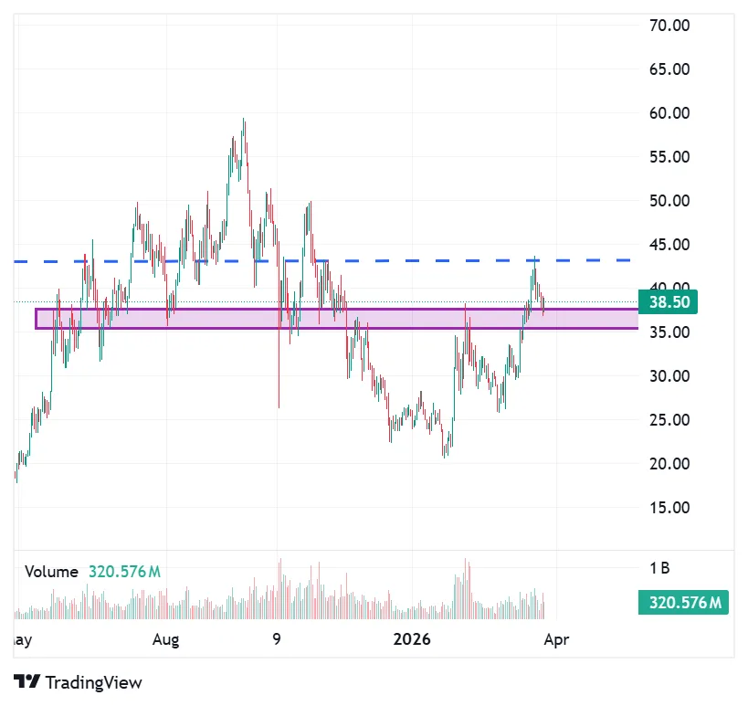This screenshot has width=748, height=706.
Task: Select the Volume indicator label
Action: pyautogui.click(x=50, y=572)
